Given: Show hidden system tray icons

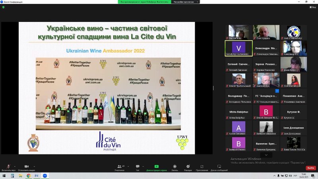Looking at the screenshot, I should tap(274, 176).
